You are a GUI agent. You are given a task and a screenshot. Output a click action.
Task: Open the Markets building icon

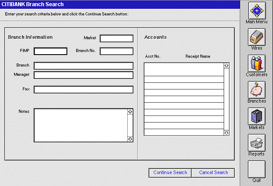257,116
